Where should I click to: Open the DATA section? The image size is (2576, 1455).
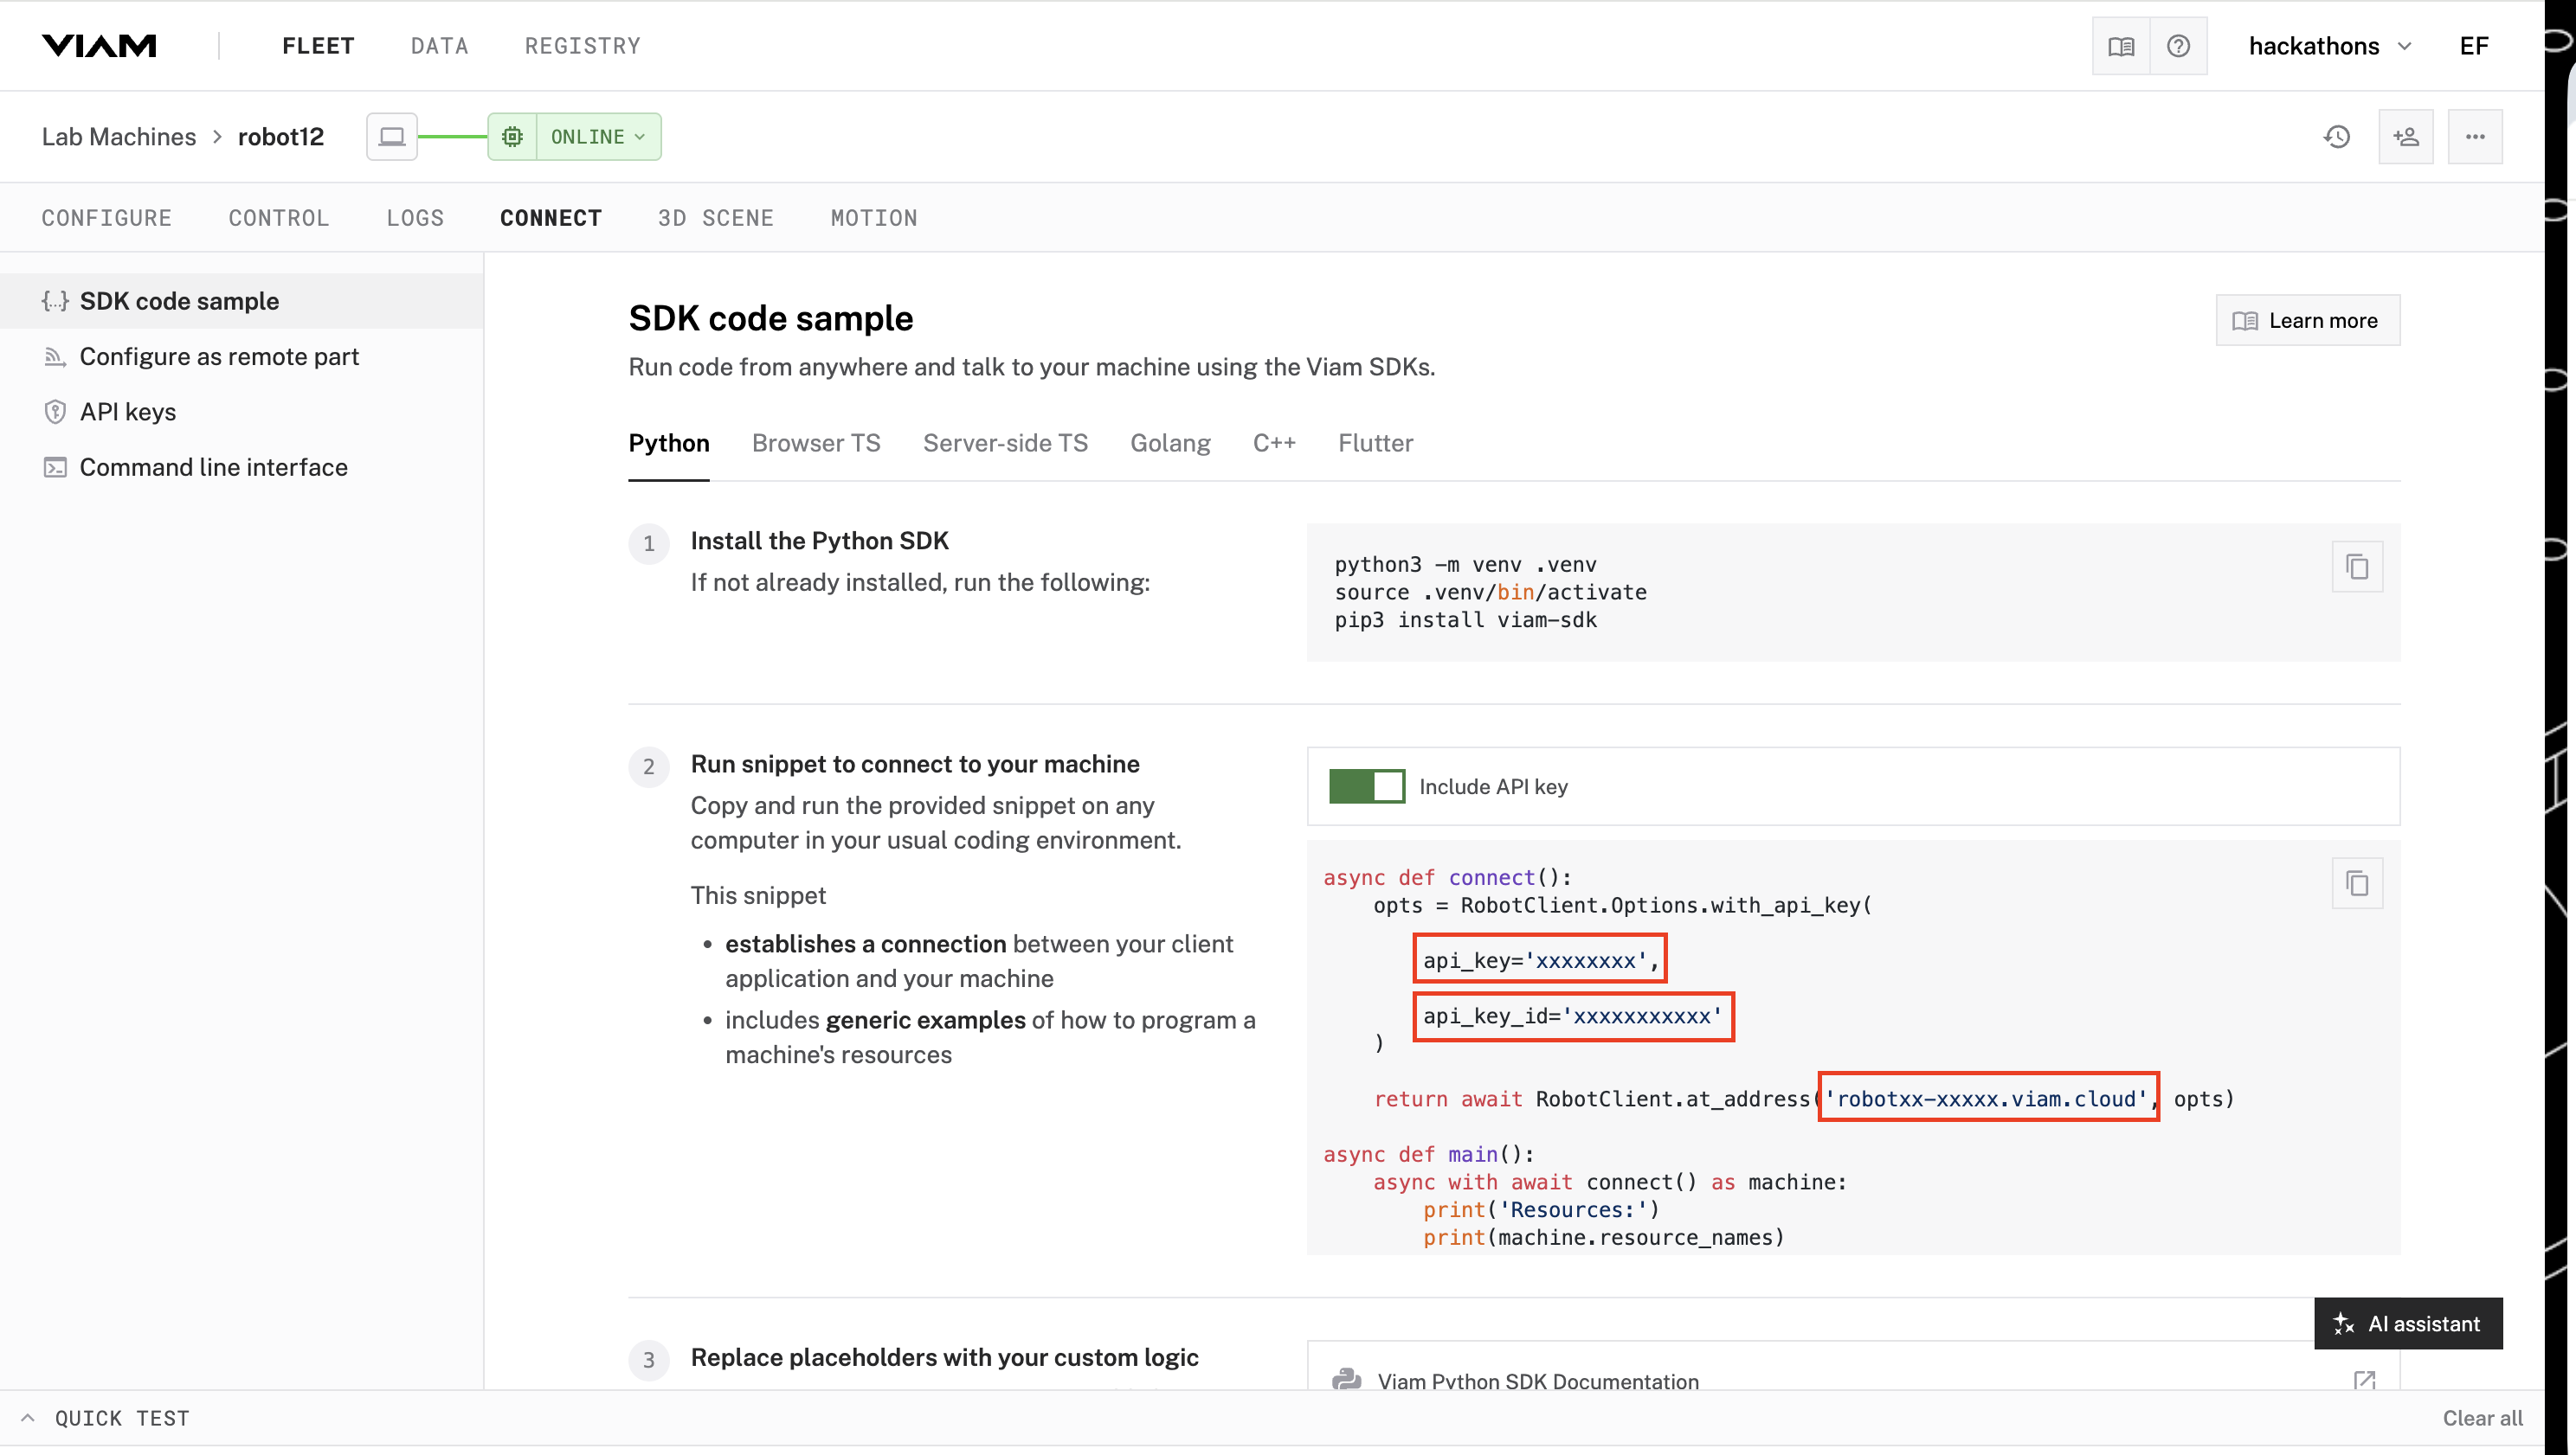pyautogui.click(x=439, y=46)
